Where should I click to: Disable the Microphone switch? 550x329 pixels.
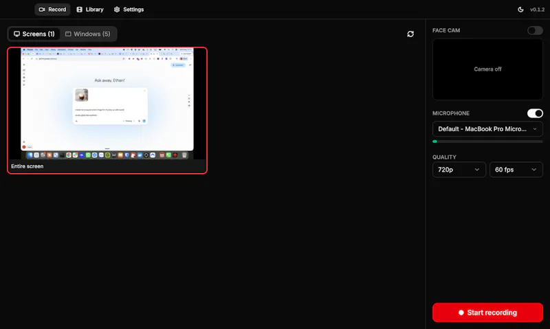coord(535,113)
